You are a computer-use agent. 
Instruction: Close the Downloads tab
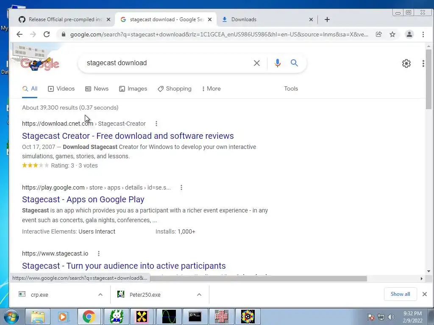[311, 19]
